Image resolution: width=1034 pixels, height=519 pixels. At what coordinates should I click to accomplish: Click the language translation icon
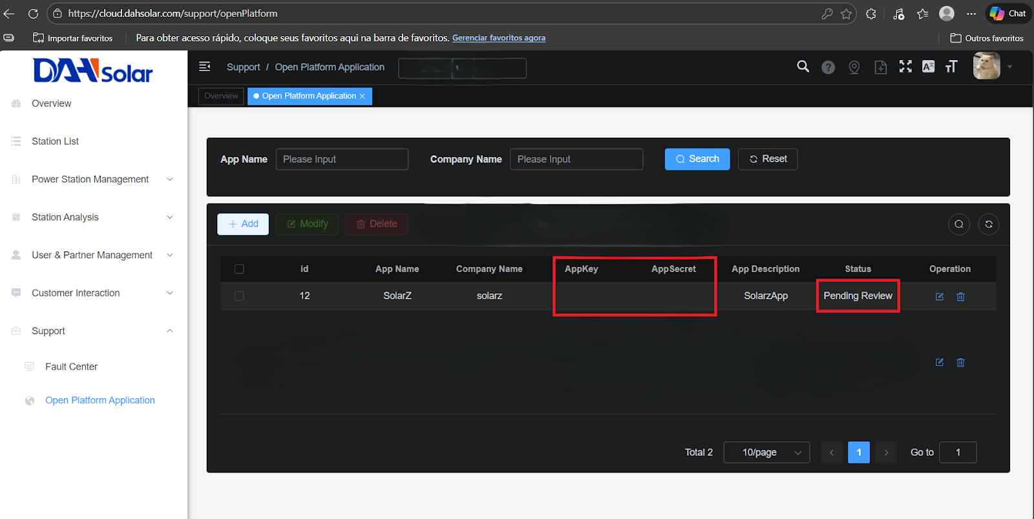[928, 67]
